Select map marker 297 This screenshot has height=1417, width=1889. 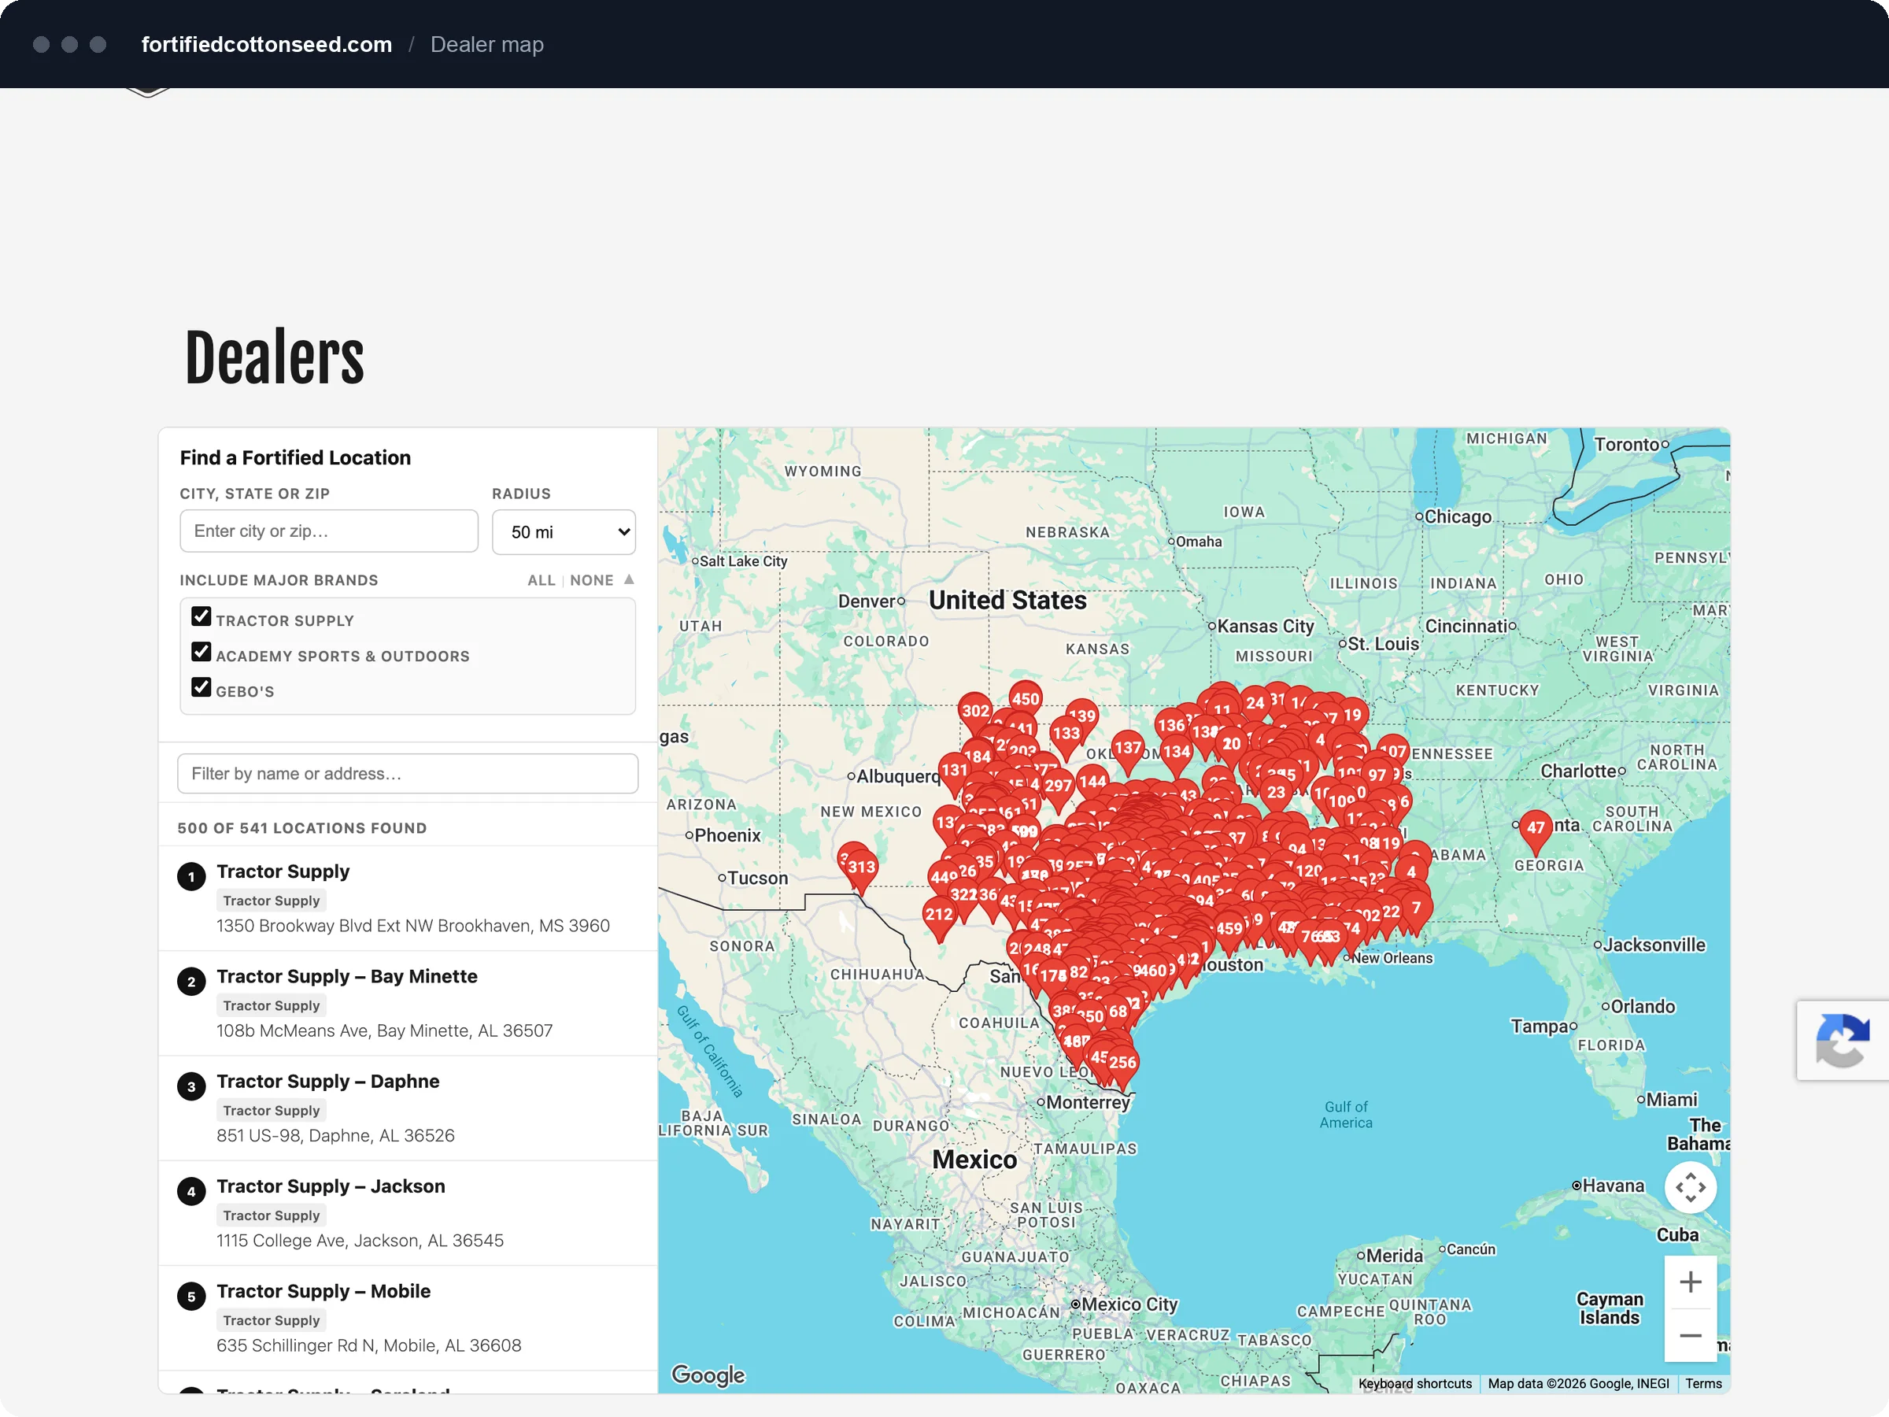(1057, 787)
